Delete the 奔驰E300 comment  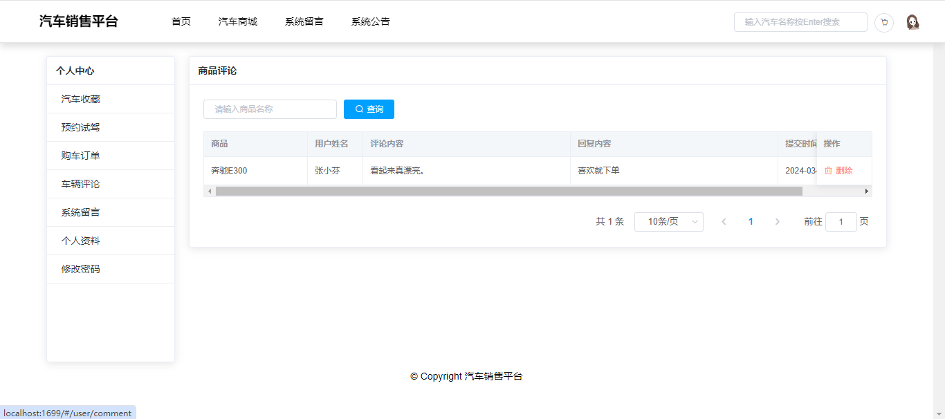(x=838, y=171)
